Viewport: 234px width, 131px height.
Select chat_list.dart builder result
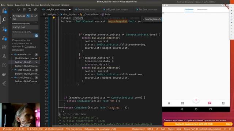tap(27, 74)
